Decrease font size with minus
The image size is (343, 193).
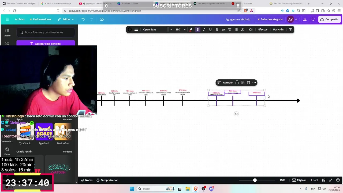coord(171,29)
